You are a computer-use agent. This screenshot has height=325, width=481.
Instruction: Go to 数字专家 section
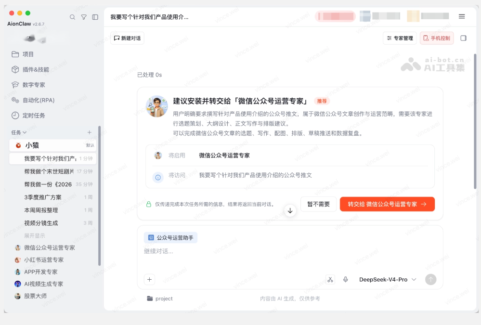click(28, 85)
